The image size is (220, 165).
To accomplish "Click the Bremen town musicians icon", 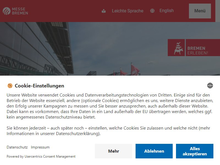I will pos(176,48).
